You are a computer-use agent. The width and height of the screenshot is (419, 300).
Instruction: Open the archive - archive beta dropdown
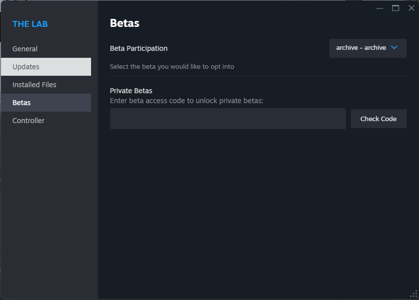point(368,48)
